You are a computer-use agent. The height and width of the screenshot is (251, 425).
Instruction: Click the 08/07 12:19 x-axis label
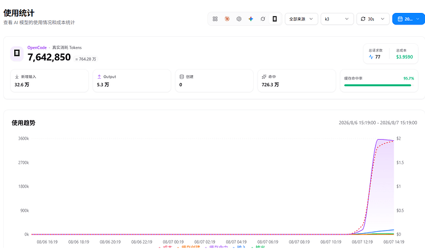(x=362, y=242)
